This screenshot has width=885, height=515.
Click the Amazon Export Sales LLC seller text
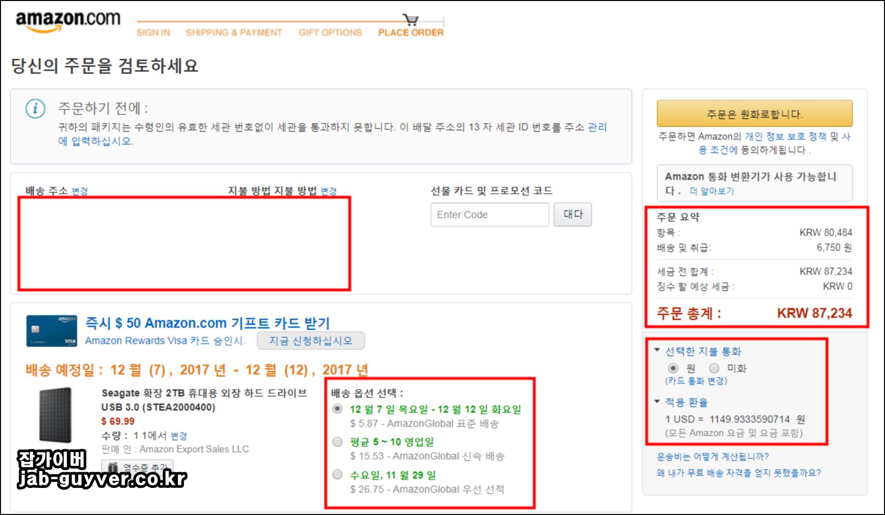tap(194, 449)
